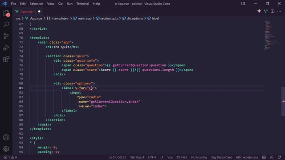Screen dimensions: 285x160
Task: Open the Search view in activity bar
Action: (x=6, y=24)
